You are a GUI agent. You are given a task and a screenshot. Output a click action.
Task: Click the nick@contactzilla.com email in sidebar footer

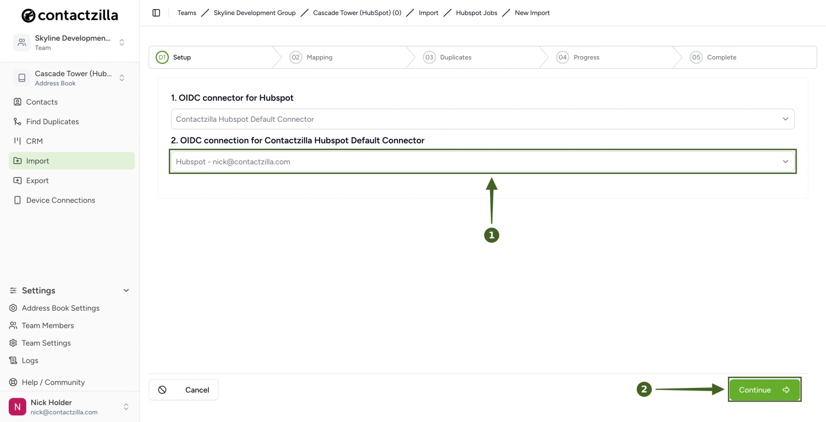(x=64, y=412)
